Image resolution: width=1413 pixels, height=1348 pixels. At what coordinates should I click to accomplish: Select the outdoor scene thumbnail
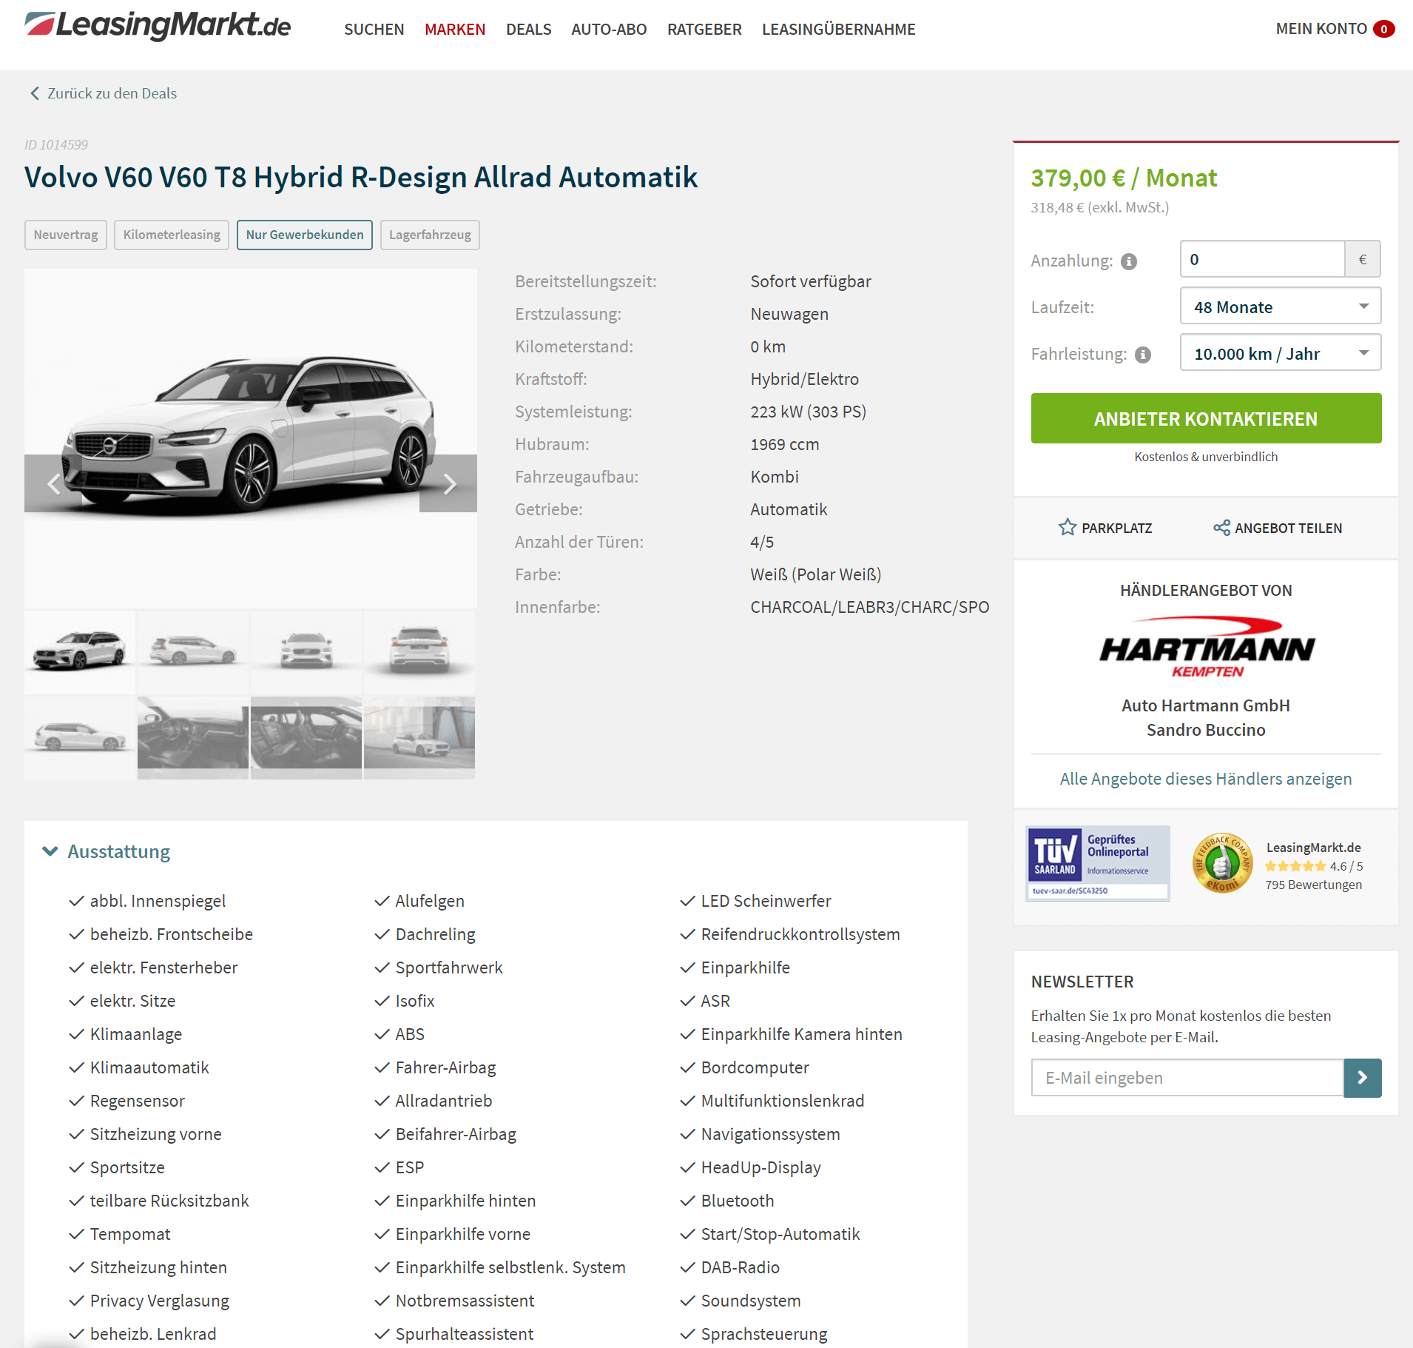coord(419,737)
